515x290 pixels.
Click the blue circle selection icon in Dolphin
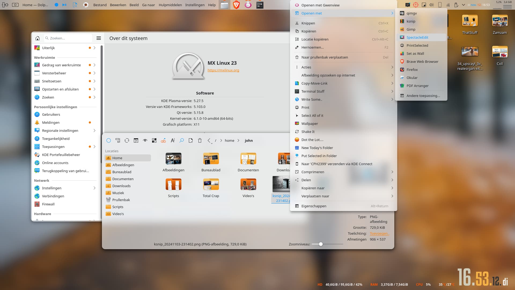click(109, 140)
